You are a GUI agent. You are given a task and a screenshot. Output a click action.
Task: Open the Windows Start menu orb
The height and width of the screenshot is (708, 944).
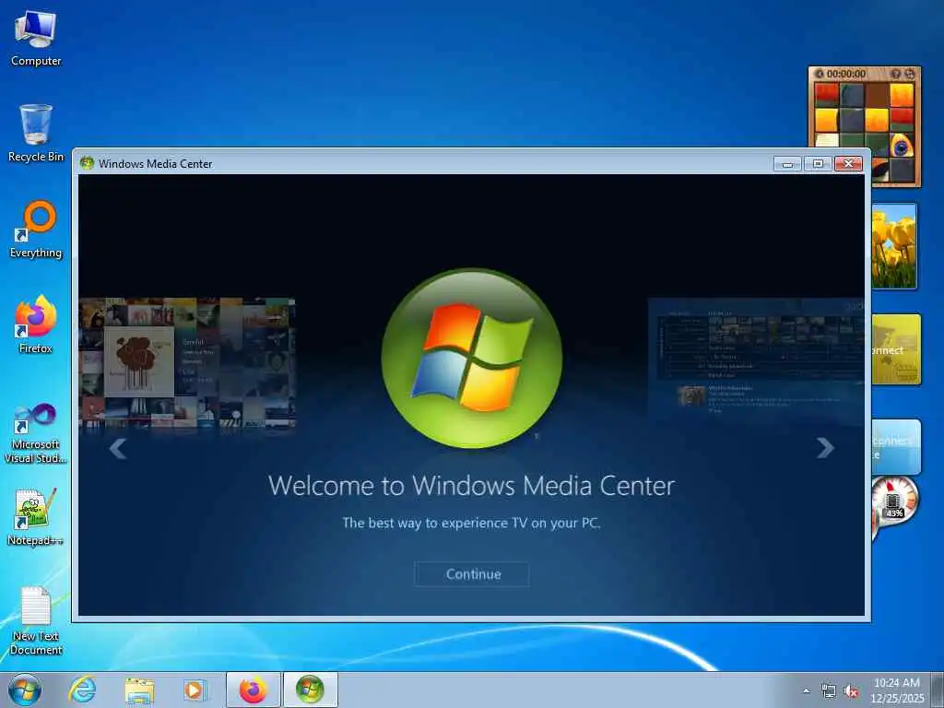point(25,690)
